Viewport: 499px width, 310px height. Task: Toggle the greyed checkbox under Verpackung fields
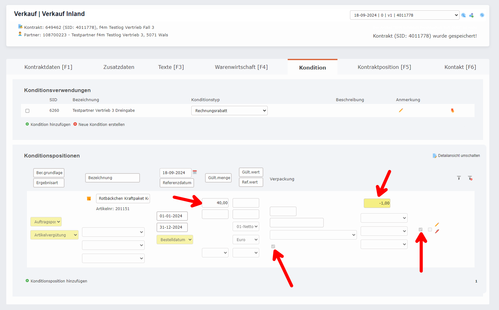273,246
